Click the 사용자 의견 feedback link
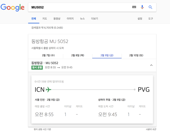 151,129
